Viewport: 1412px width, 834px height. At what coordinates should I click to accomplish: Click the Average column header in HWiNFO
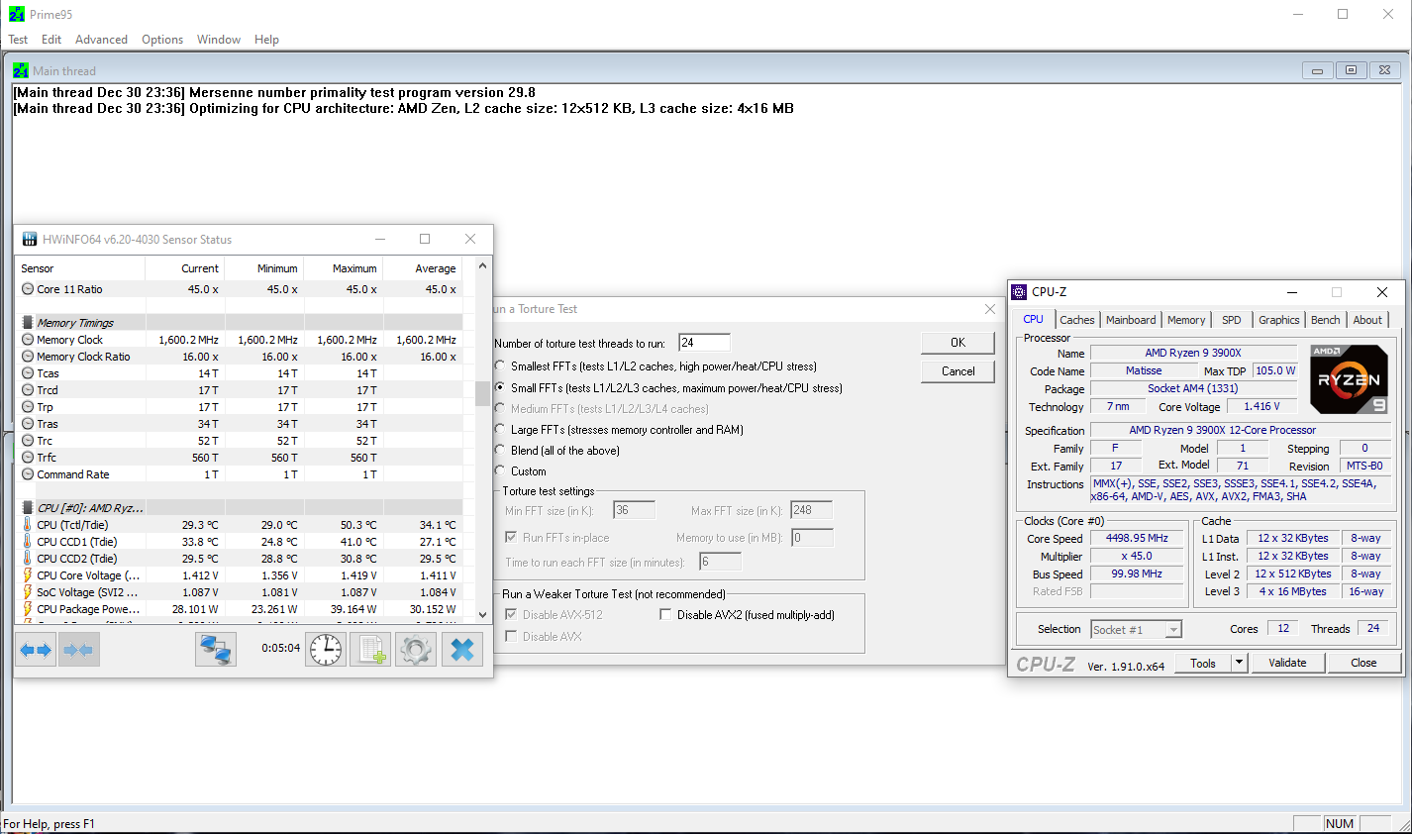point(422,267)
